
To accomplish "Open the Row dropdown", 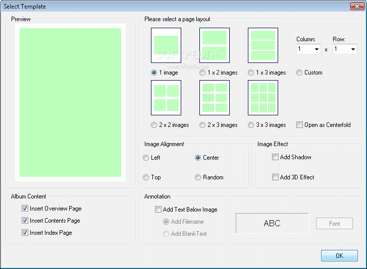I will (x=345, y=49).
